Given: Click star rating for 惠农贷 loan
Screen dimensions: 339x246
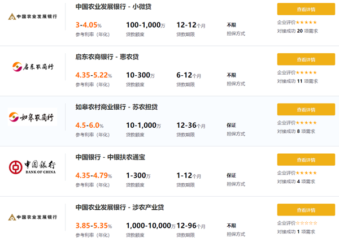Looking at the screenshot, I should pos(306,72).
